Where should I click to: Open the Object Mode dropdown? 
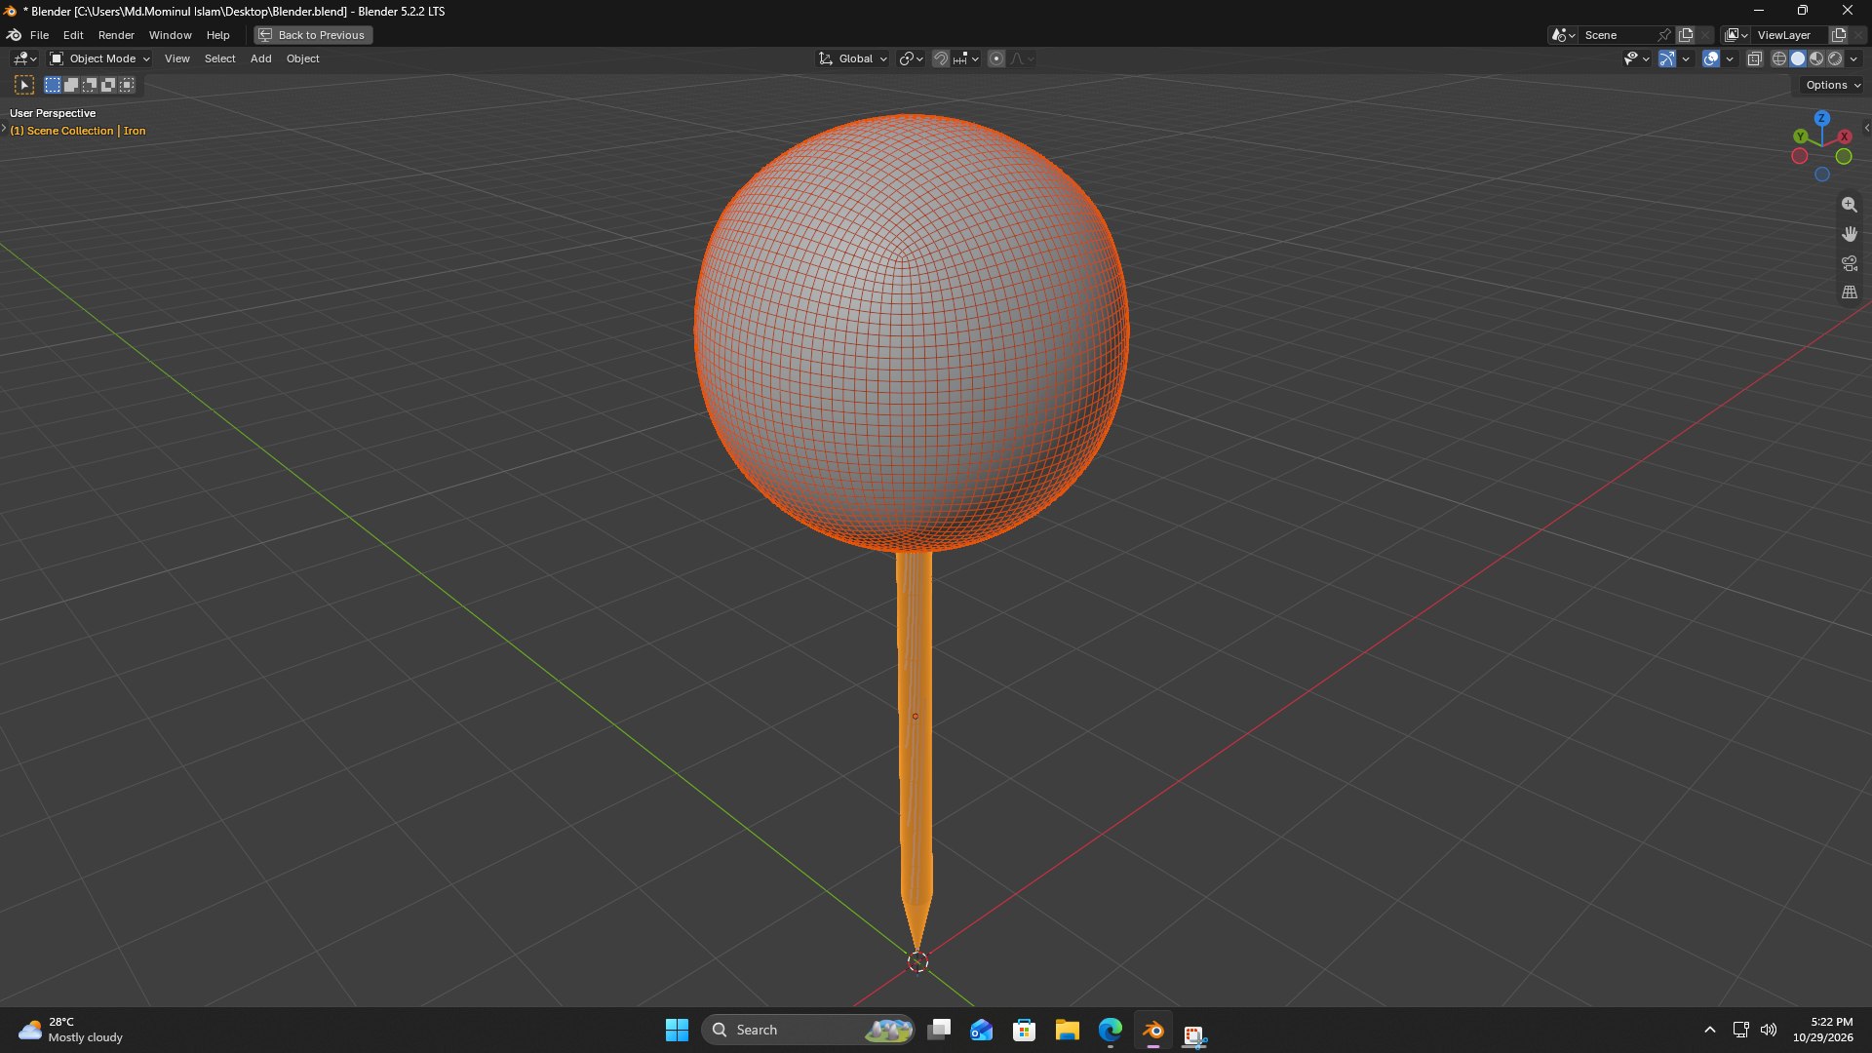(x=99, y=58)
